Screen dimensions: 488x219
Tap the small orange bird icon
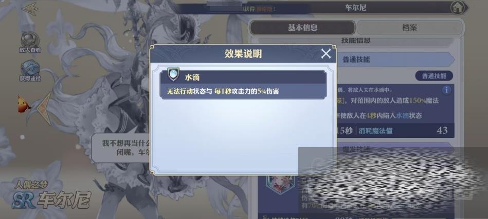[x=24, y=105]
